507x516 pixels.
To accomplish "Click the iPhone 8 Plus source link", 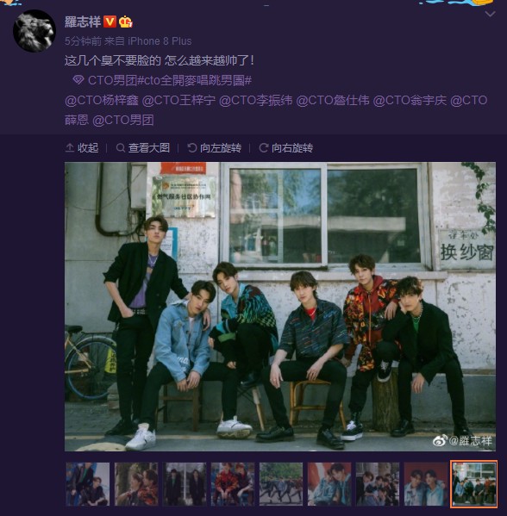I will 160,41.
